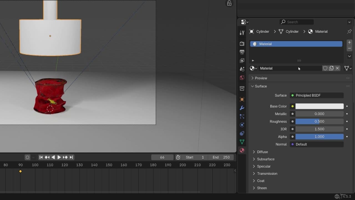Open the Object properties tab
This screenshot has width=355, height=200.
[242, 99]
